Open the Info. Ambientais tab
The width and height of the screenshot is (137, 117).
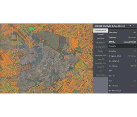[100, 43]
